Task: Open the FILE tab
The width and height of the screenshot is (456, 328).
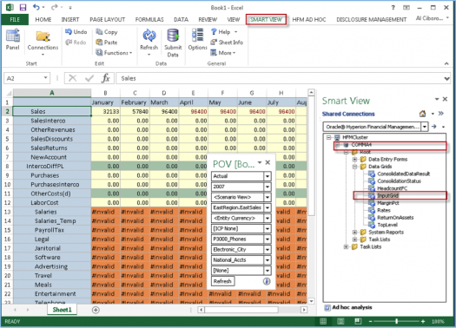Action: click(15, 19)
